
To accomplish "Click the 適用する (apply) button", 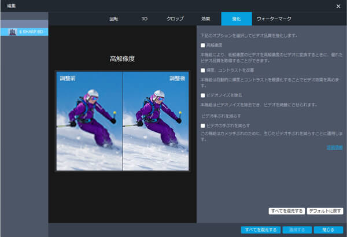I will click(297, 230).
